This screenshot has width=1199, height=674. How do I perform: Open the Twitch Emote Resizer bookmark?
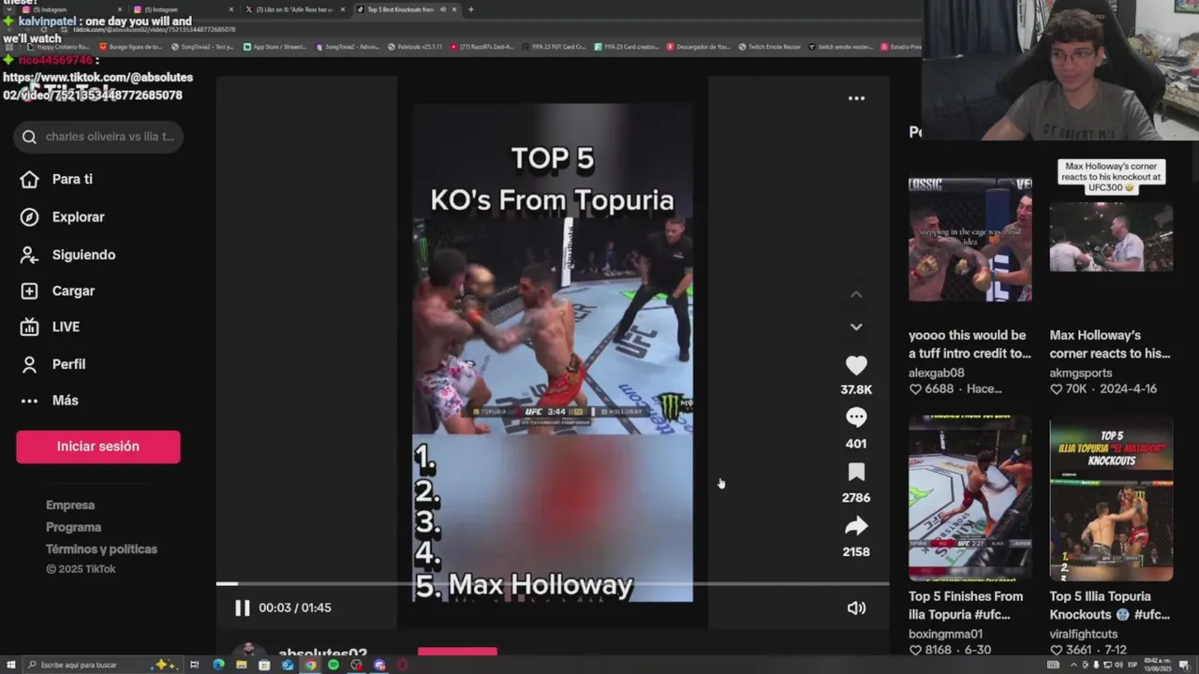(771, 46)
